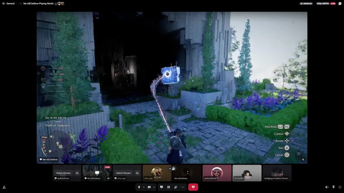Click the pin icon at bottom right
Screen dimensions: 344x193
(334, 187)
